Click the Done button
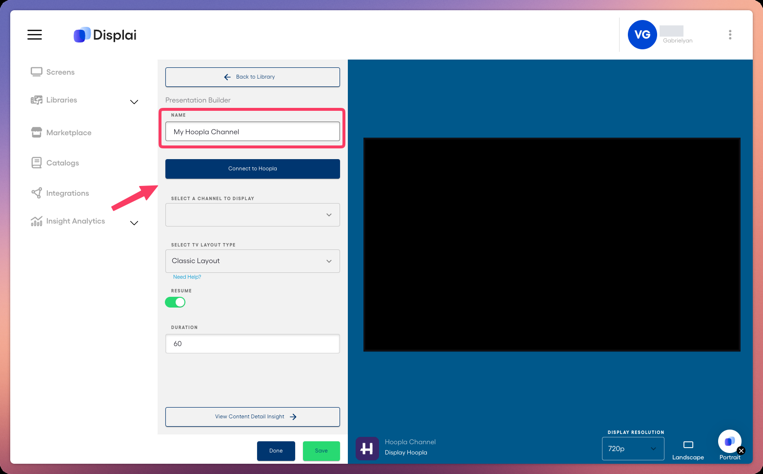 click(x=276, y=451)
